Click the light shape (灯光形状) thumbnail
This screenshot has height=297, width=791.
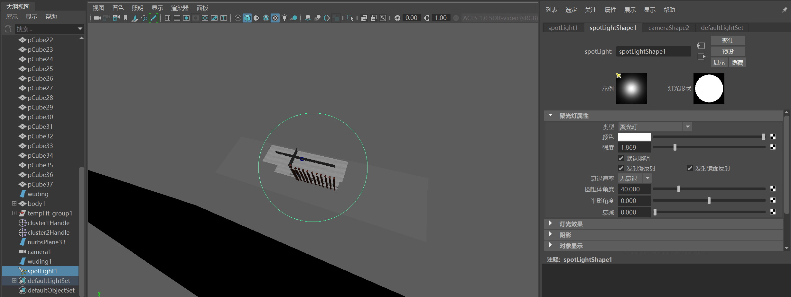point(709,88)
